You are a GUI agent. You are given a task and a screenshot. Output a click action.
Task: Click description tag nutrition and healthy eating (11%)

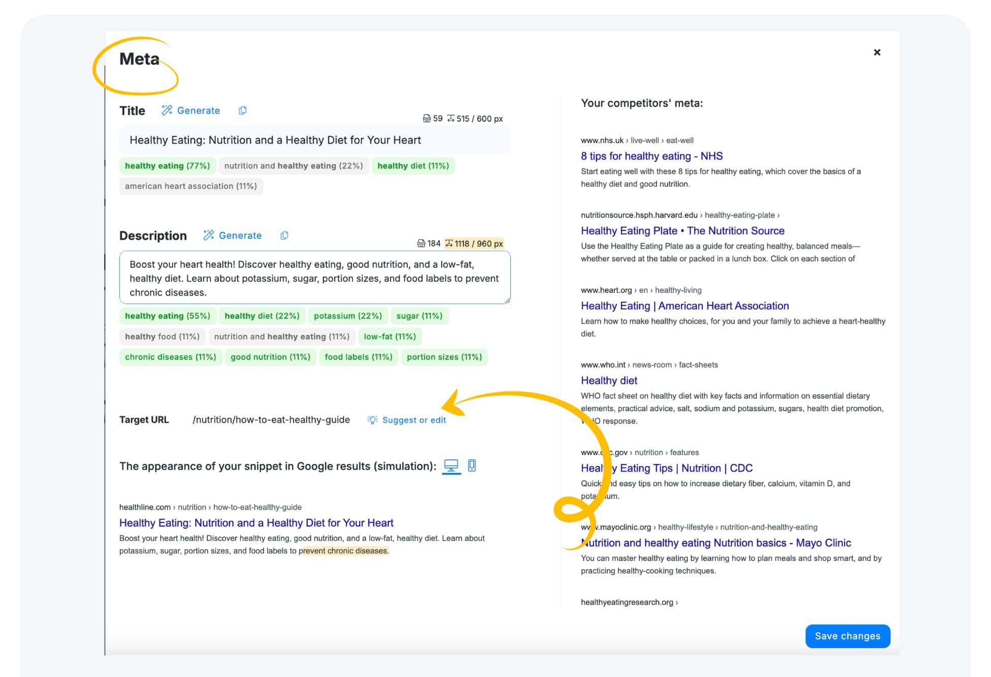[x=282, y=337]
